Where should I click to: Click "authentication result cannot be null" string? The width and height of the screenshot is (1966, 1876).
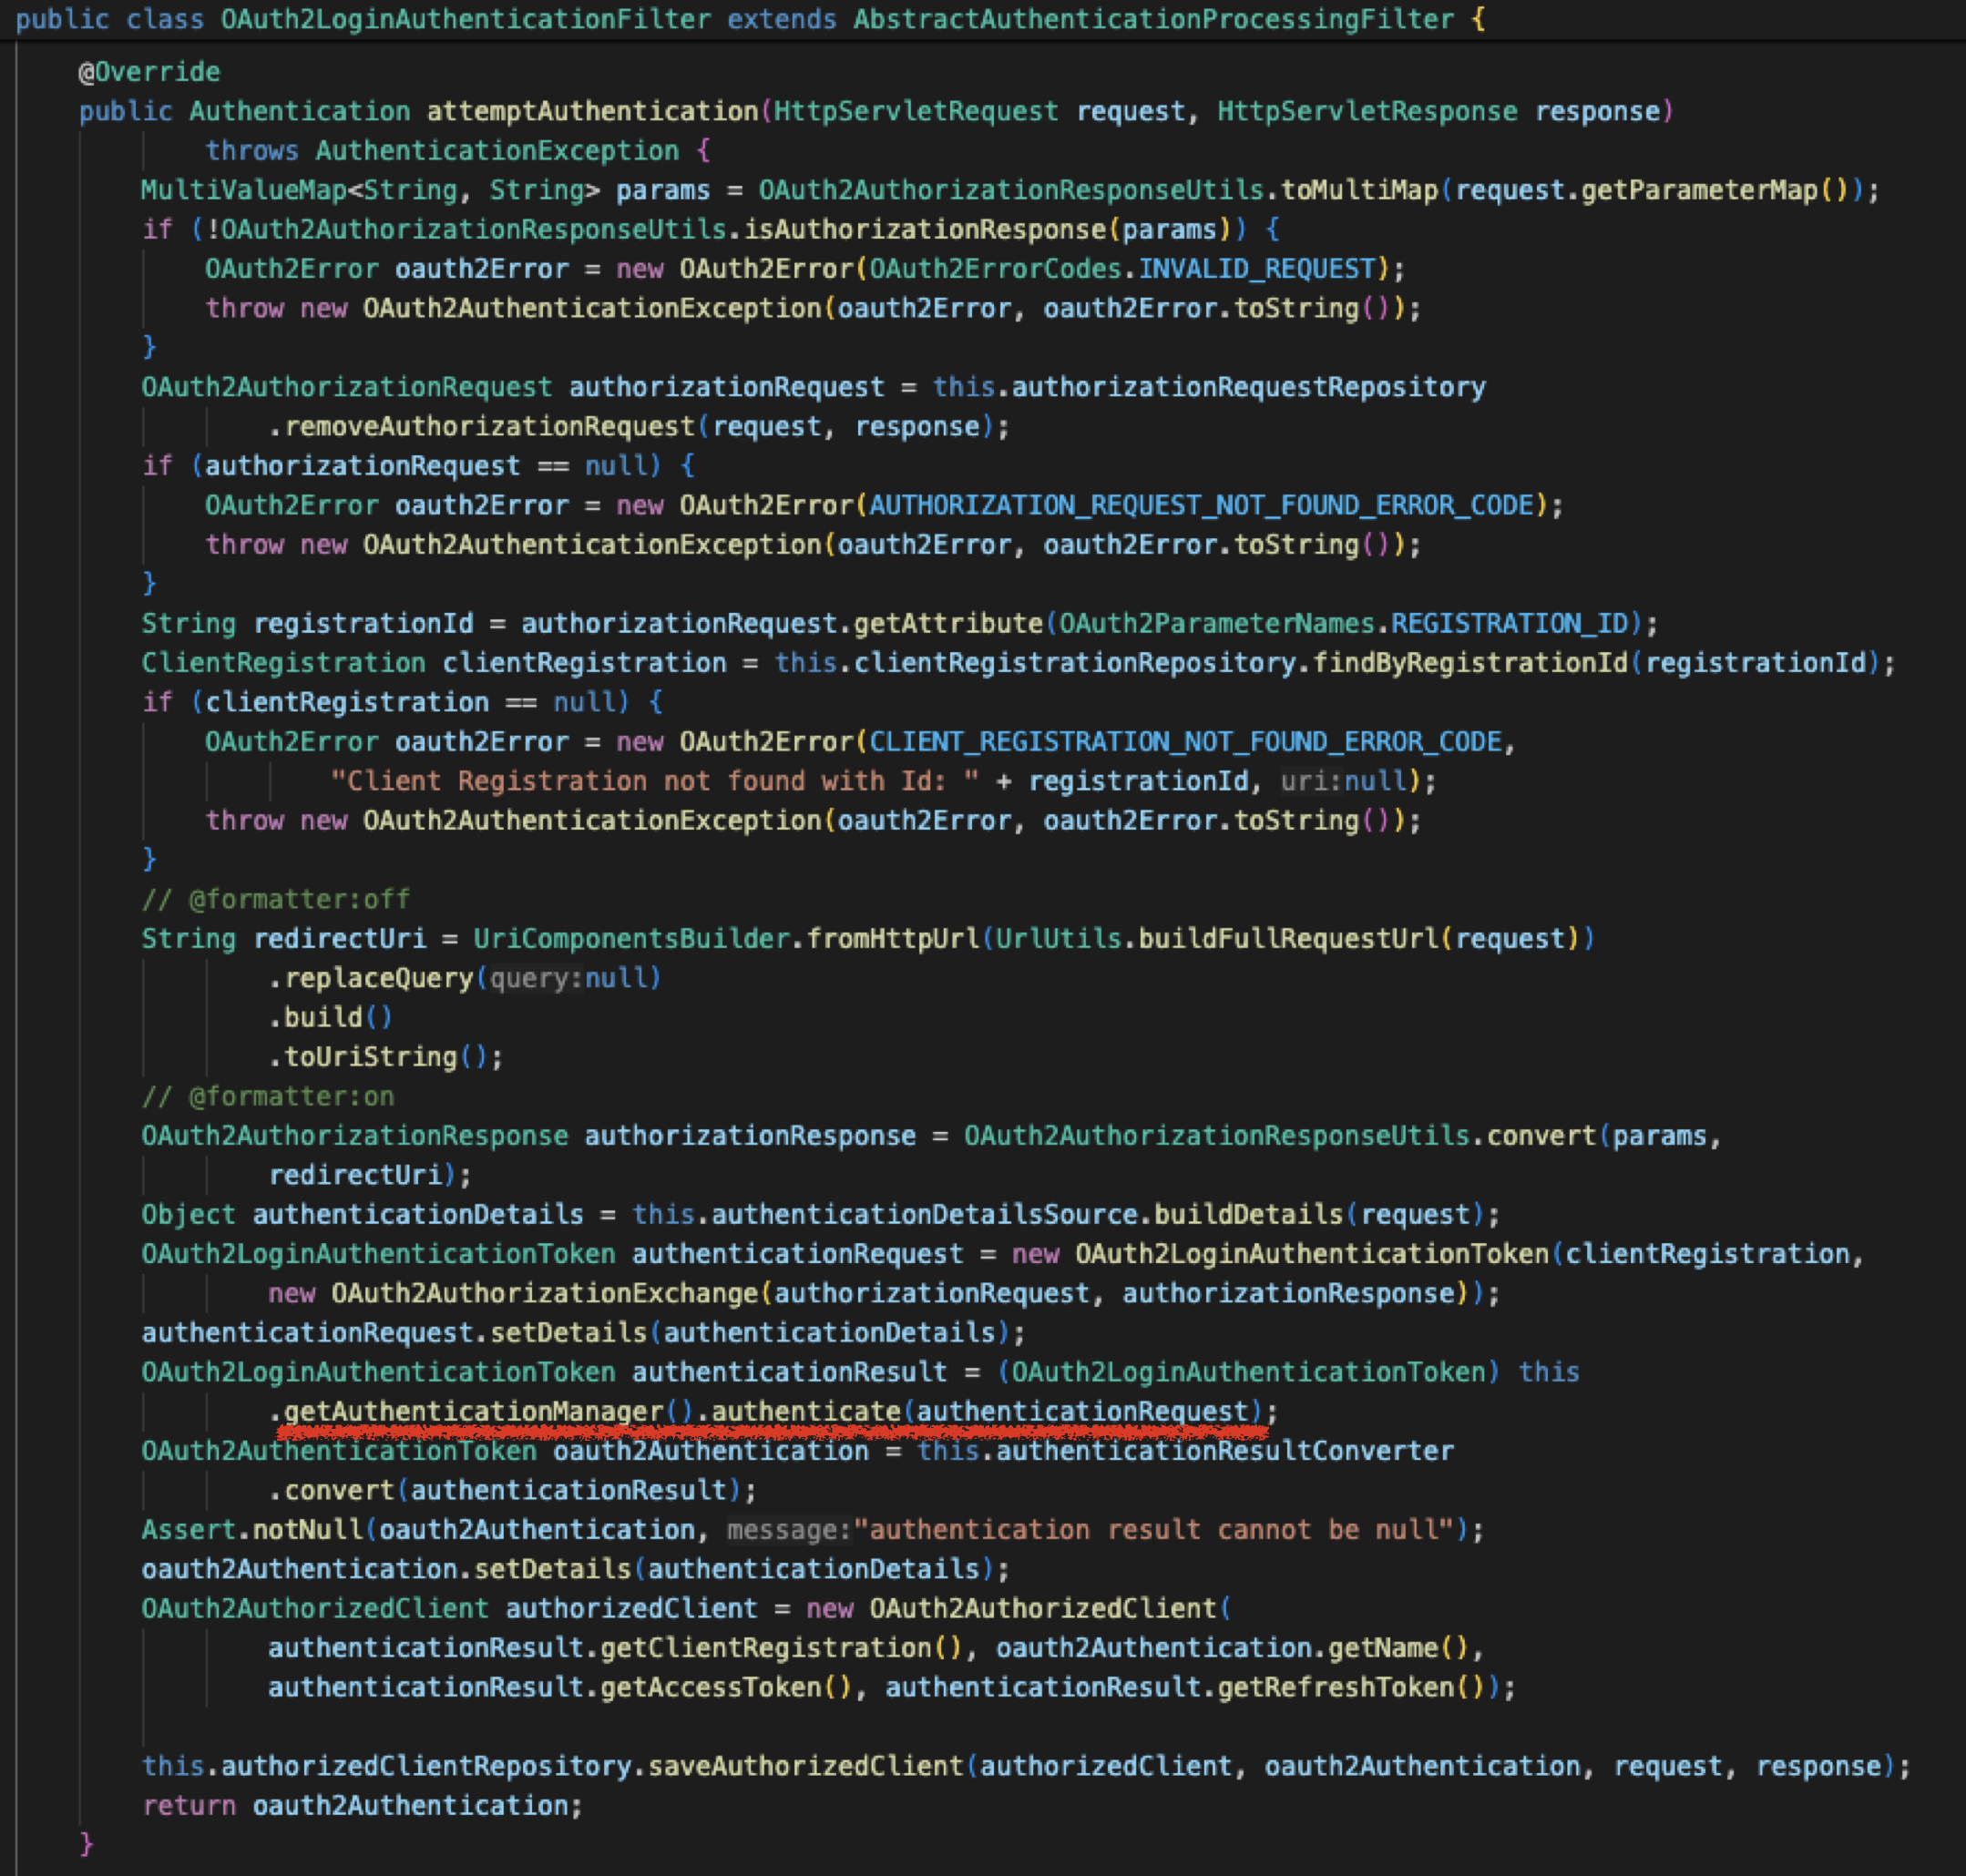click(x=1153, y=1530)
